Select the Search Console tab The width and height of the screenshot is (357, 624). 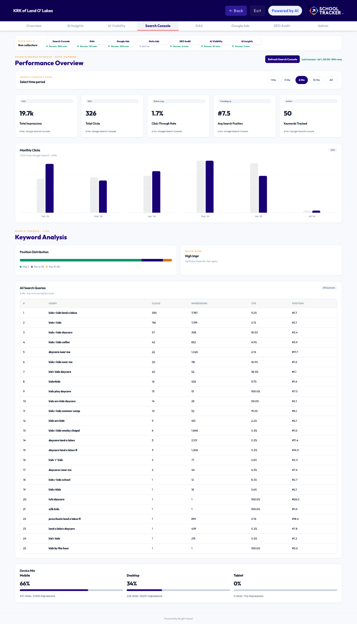158,26
